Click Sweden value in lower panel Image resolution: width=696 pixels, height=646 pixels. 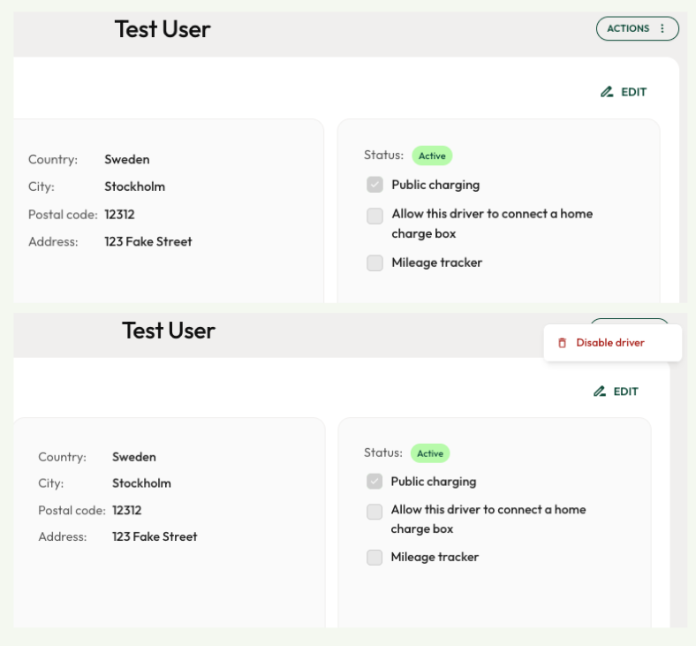(x=134, y=457)
